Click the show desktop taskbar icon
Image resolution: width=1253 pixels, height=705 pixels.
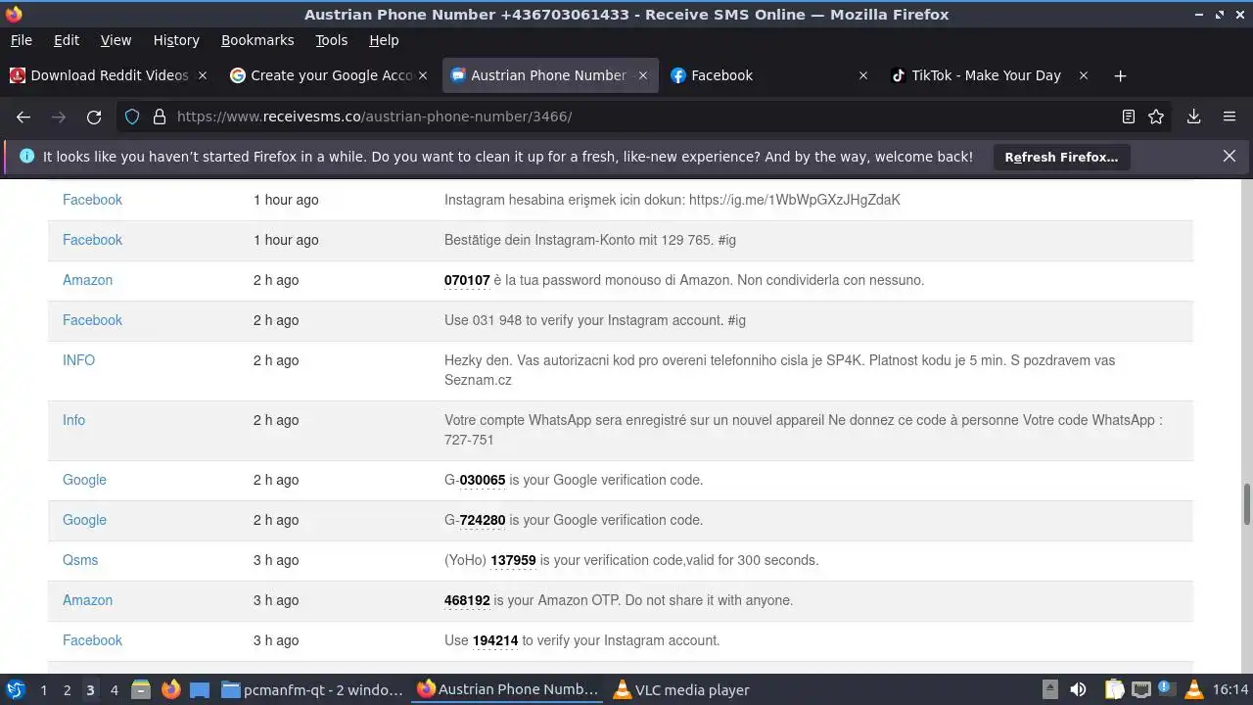point(200,689)
